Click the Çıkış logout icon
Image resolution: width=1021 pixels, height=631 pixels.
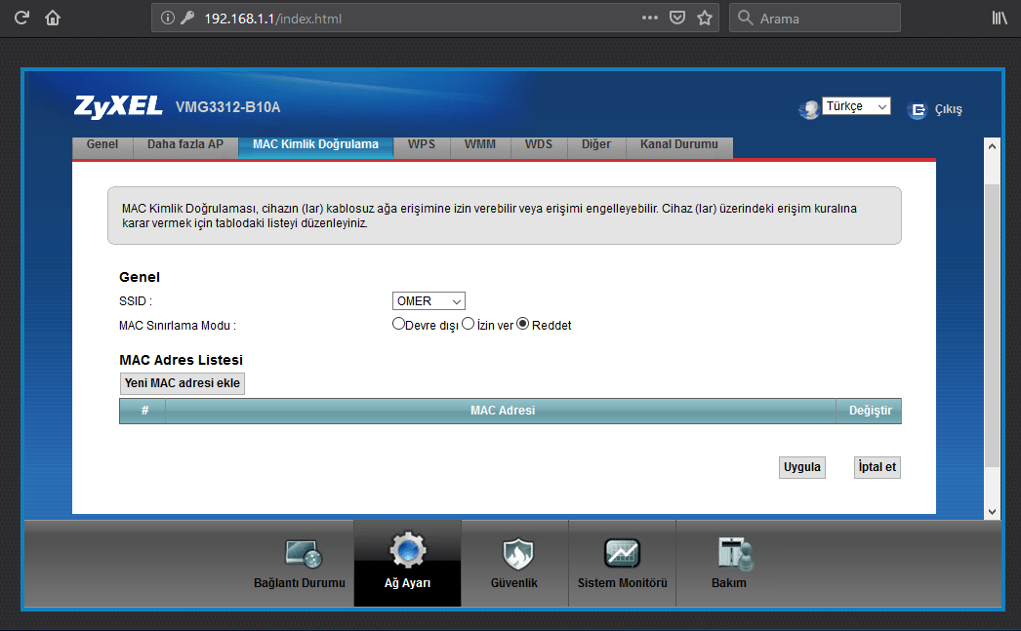click(917, 110)
